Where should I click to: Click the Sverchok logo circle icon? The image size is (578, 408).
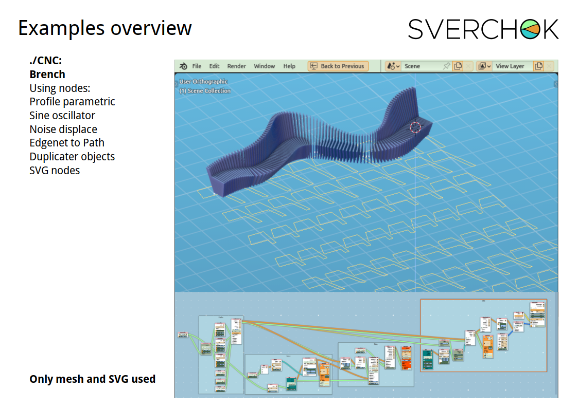coord(530,29)
